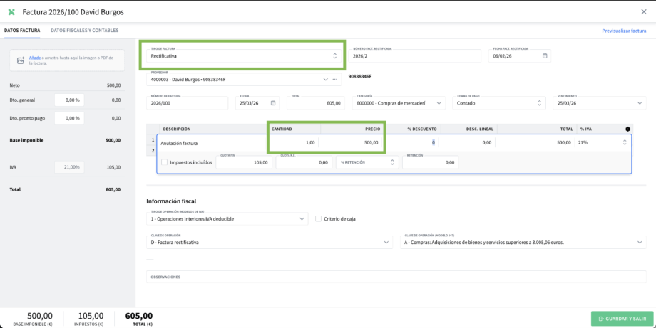Select the Datos factura tab
Image resolution: width=656 pixels, height=328 pixels.
[22, 31]
